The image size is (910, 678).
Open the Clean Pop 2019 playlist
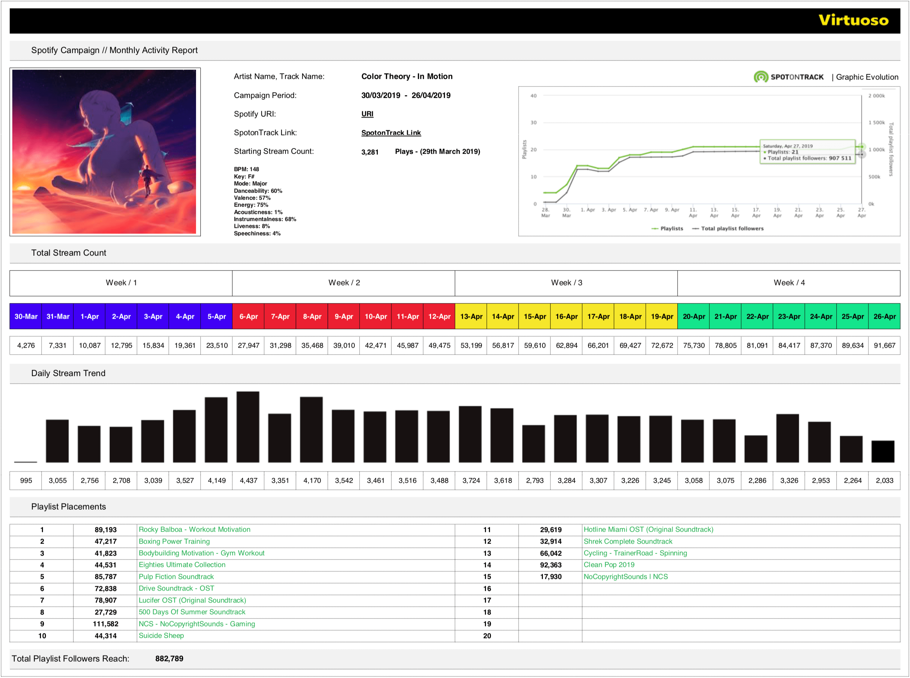pos(609,565)
